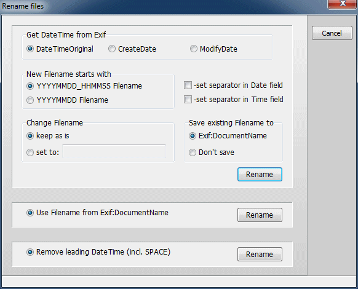Click Rename beside Remove leading DateTime
The image size is (358, 289).
tap(260, 254)
